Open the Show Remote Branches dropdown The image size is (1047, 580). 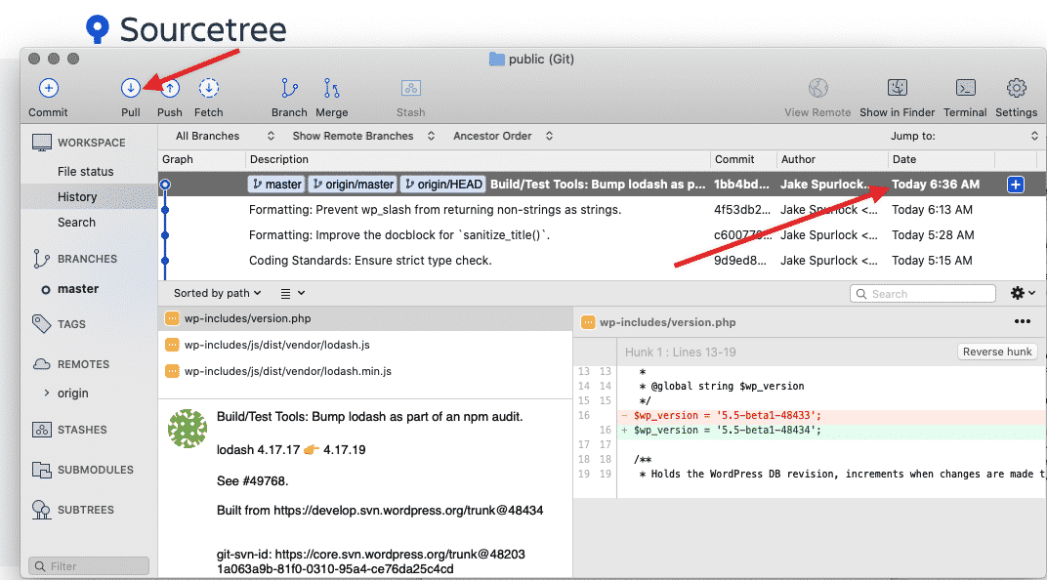[363, 136]
